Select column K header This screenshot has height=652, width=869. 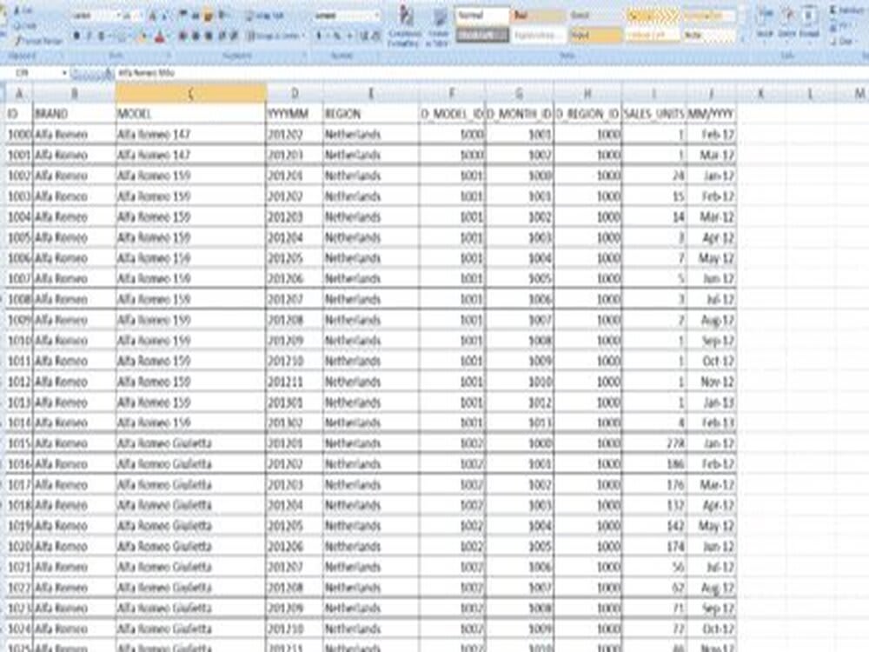pos(761,94)
